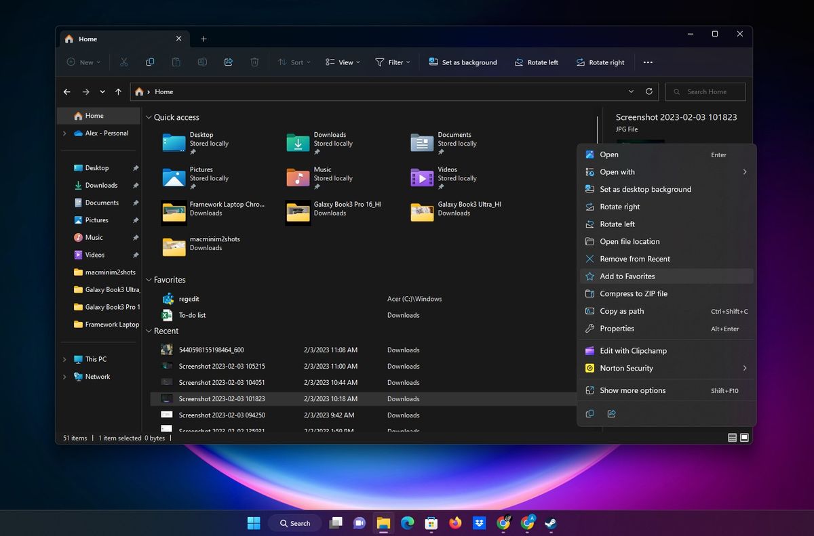814x536 pixels.
Task: Click the Delete trash icon
Action: pos(254,62)
